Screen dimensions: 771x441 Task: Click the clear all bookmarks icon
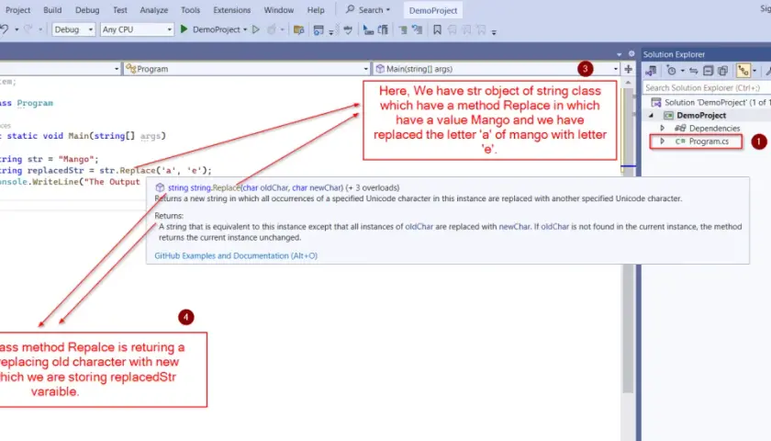pos(481,30)
